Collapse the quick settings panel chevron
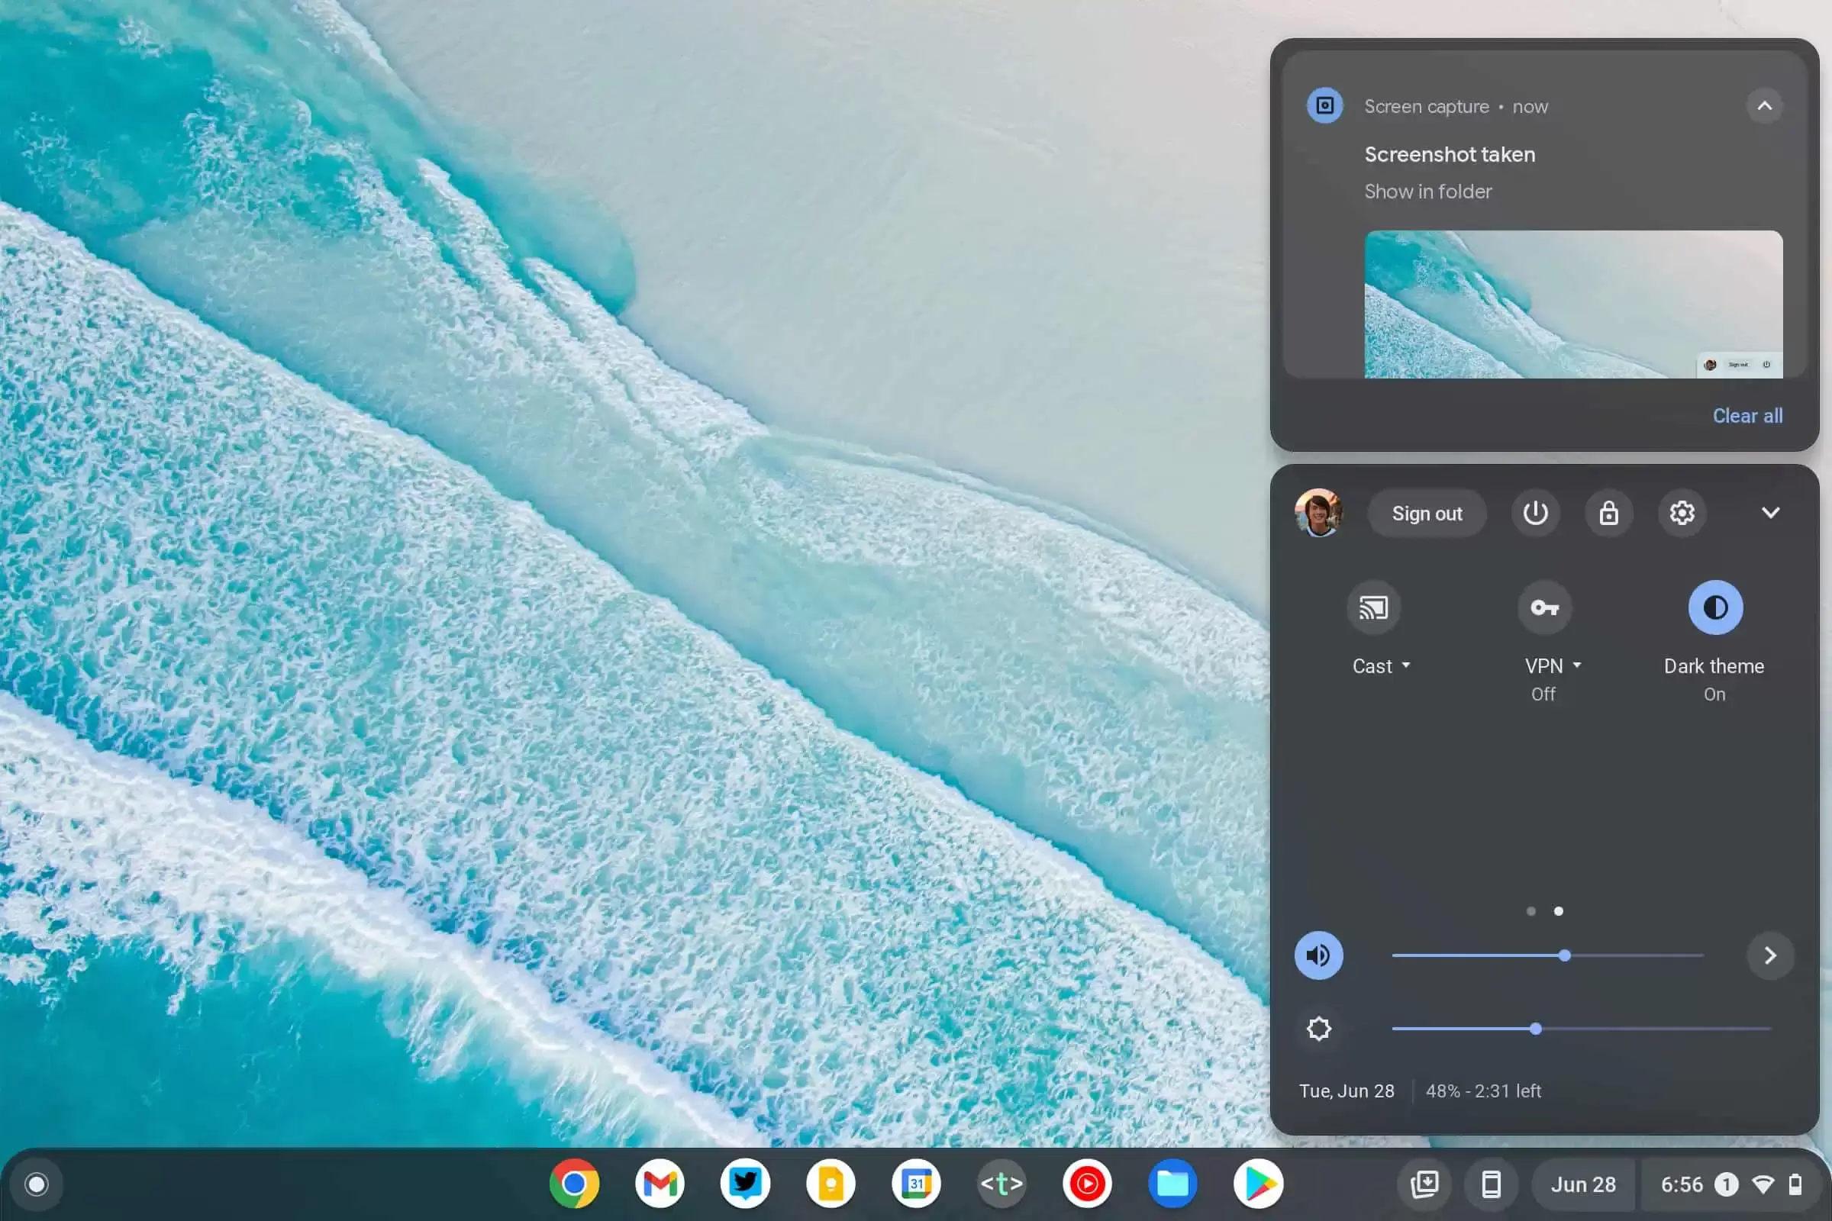The image size is (1832, 1221). point(1770,513)
